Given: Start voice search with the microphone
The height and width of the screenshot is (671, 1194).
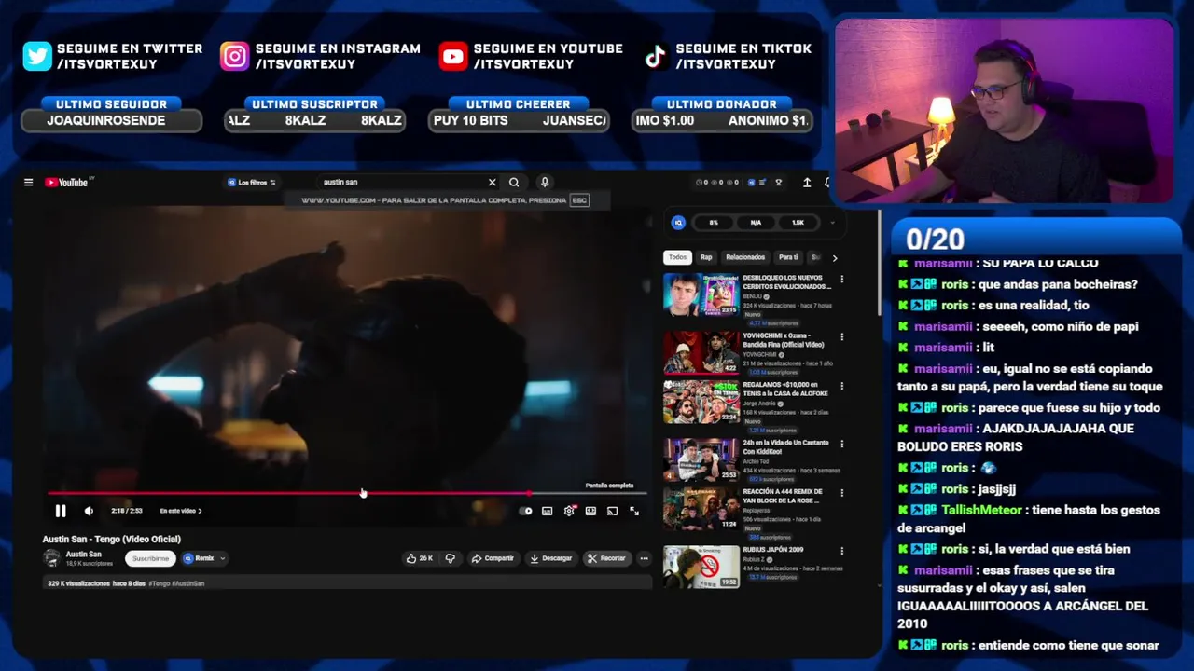Looking at the screenshot, I should click(x=545, y=183).
